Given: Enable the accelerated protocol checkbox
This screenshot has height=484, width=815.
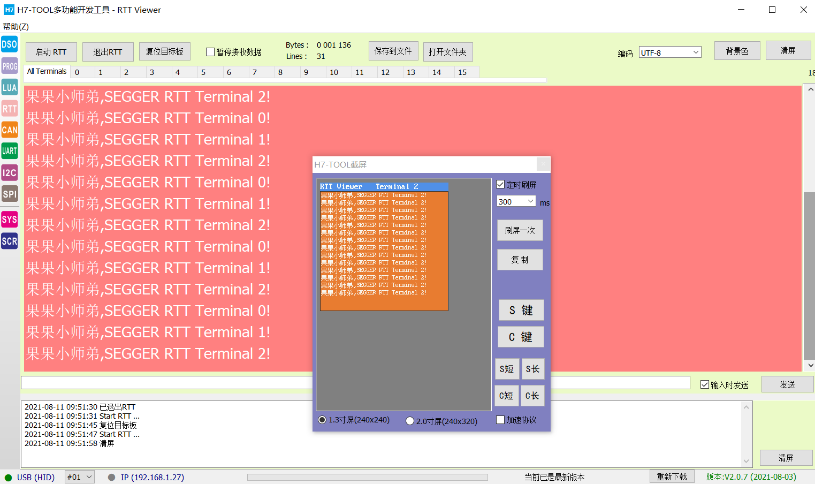Looking at the screenshot, I should (x=500, y=420).
